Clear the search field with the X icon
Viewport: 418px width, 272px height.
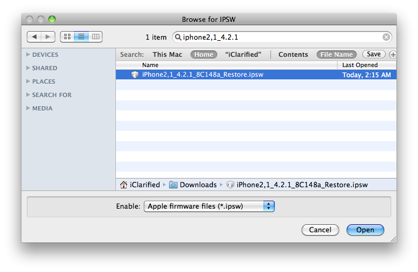pyautogui.click(x=386, y=37)
